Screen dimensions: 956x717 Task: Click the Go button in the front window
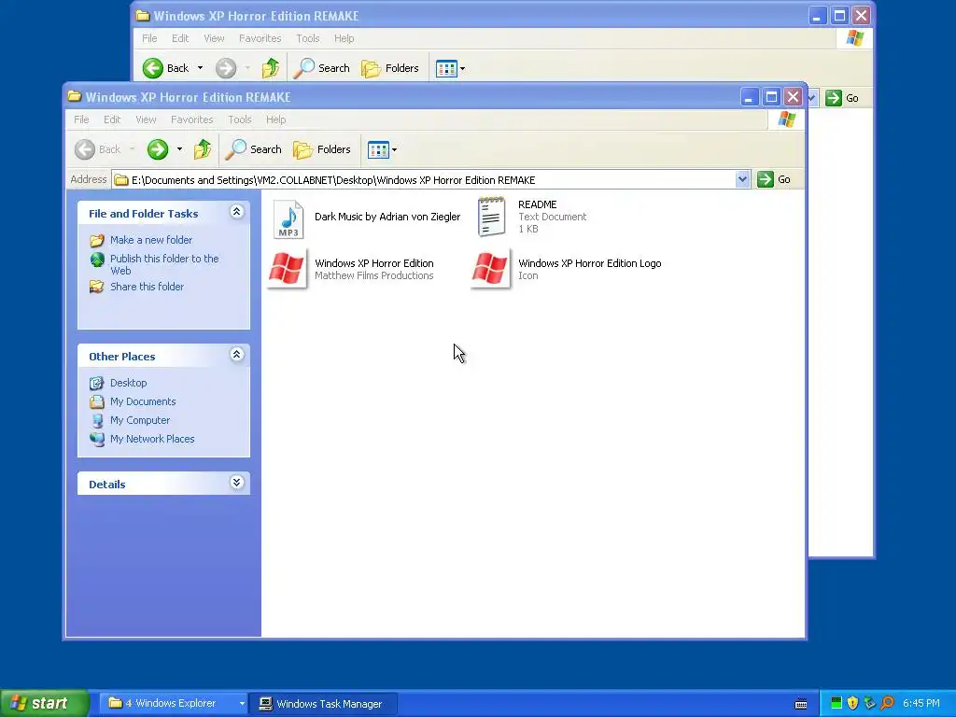tap(774, 179)
